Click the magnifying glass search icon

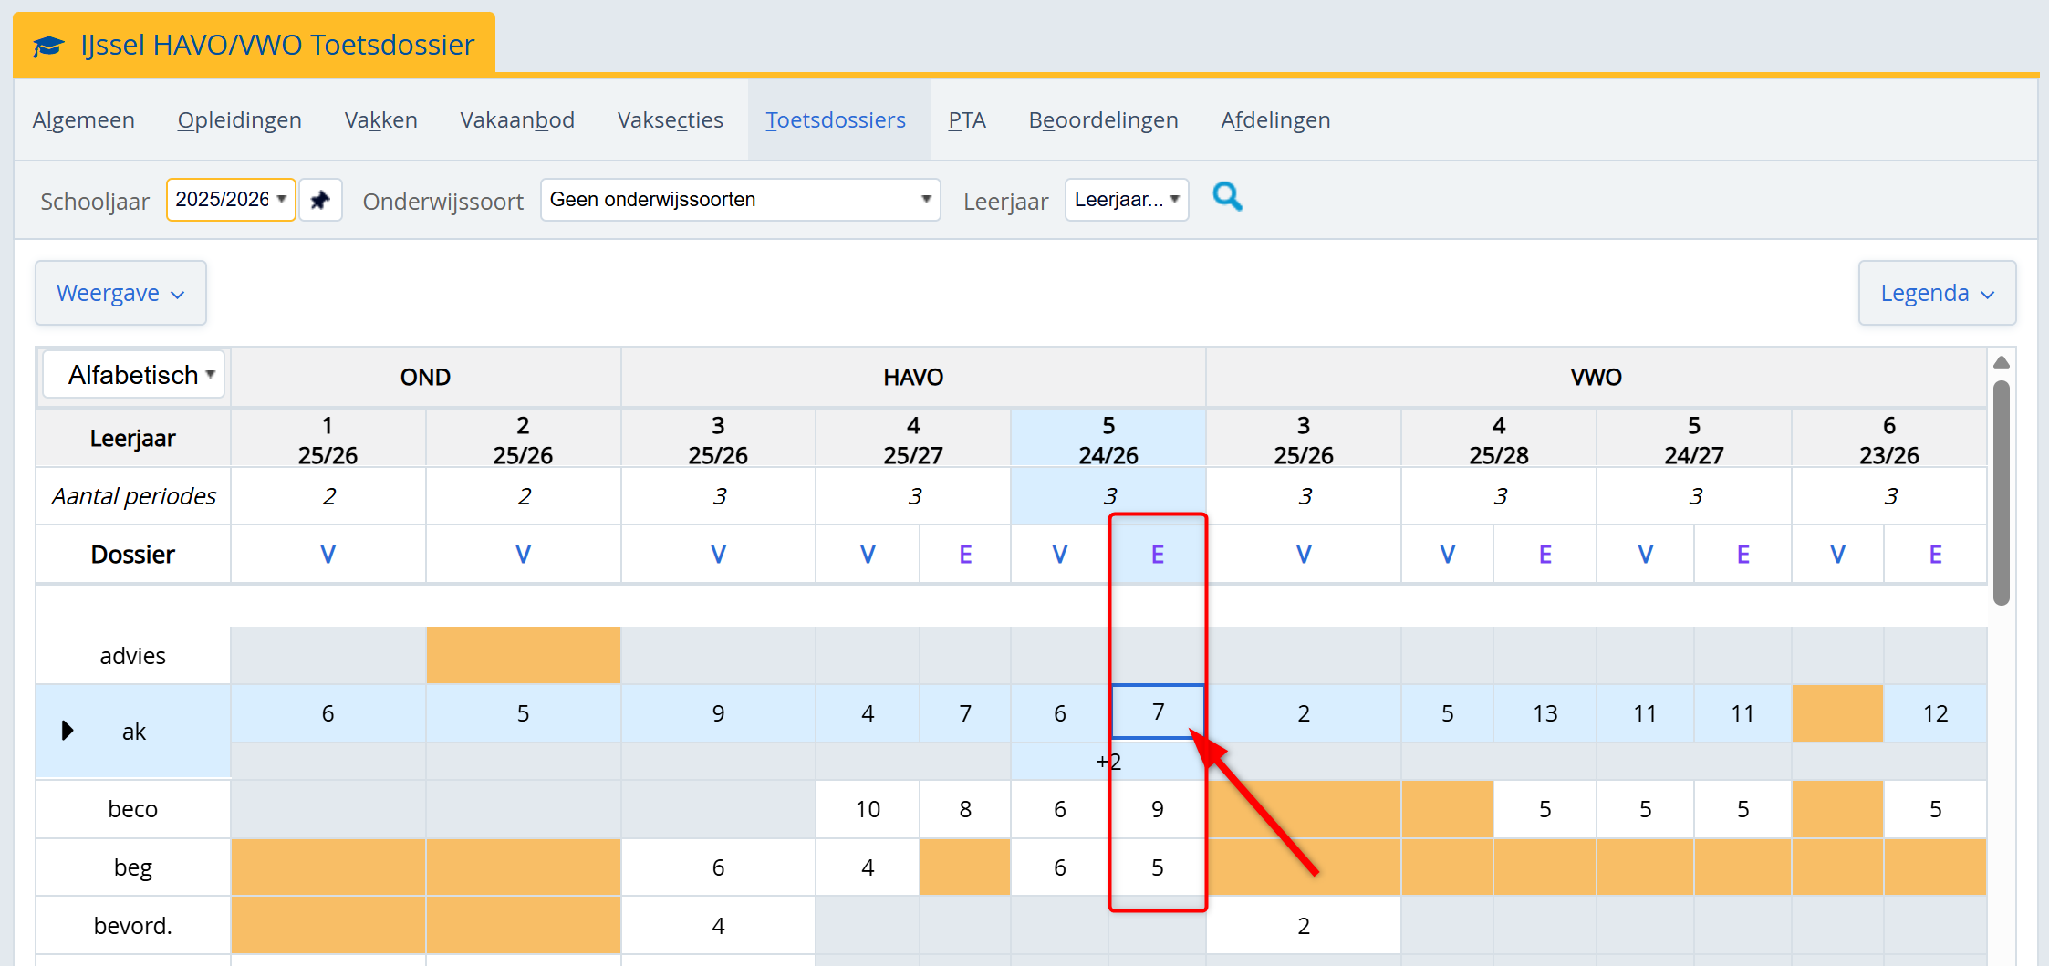tap(1227, 197)
